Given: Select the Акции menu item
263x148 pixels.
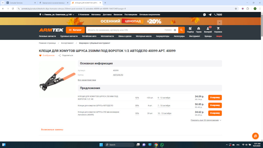Looking at the screenshot, I should pyautogui.click(x=219, y=36).
